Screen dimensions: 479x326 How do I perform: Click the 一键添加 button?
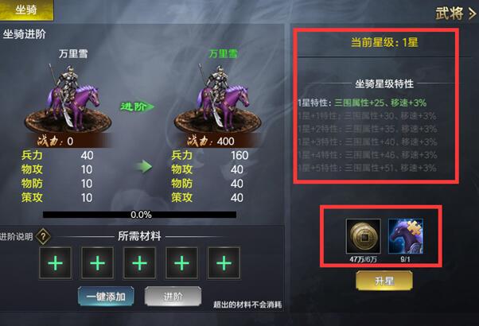(x=106, y=296)
